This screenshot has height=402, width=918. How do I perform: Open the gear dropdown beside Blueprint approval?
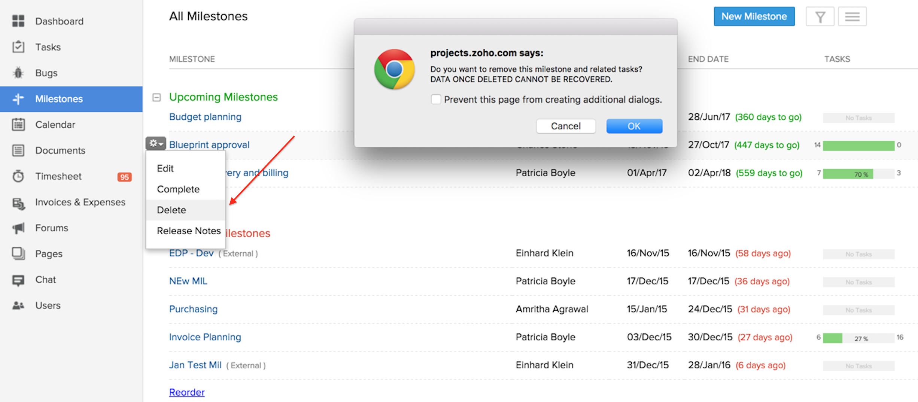(x=156, y=143)
